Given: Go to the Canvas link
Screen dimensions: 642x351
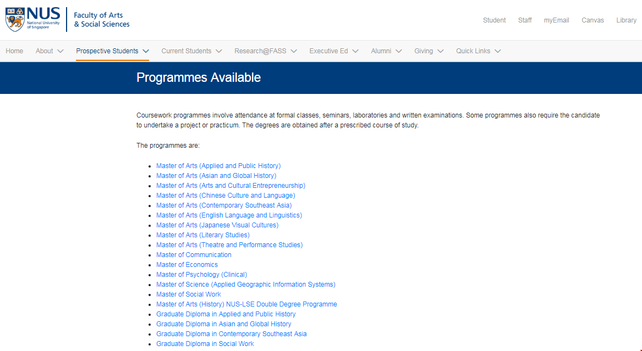Looking at the screenshot, I should (x=592, y=20).
